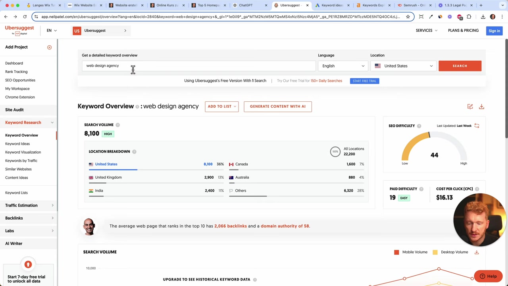Click the Ubersuggest logo

point(19,30)
